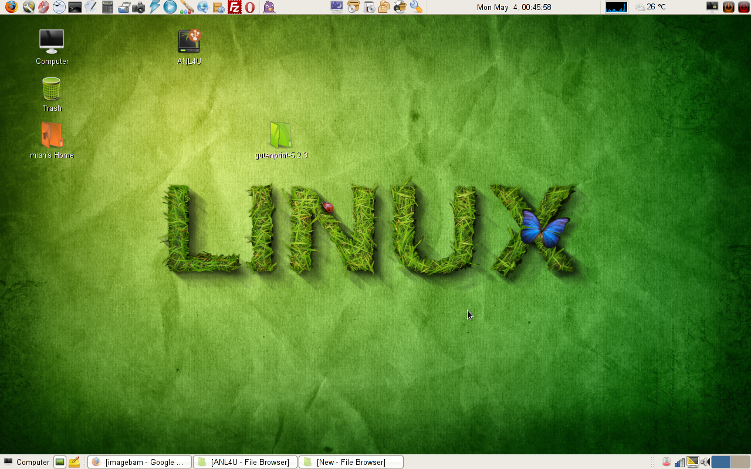Switch to ANL4U - File Browser window
This screenshot has height=469, width=751.
point(245,462)
